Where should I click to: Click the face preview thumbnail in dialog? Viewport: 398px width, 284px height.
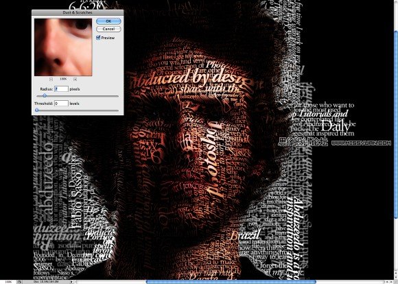[63, 47]
